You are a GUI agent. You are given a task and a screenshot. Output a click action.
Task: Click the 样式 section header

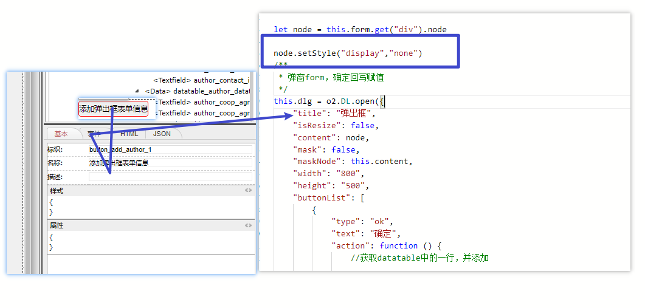pos(146,191)
